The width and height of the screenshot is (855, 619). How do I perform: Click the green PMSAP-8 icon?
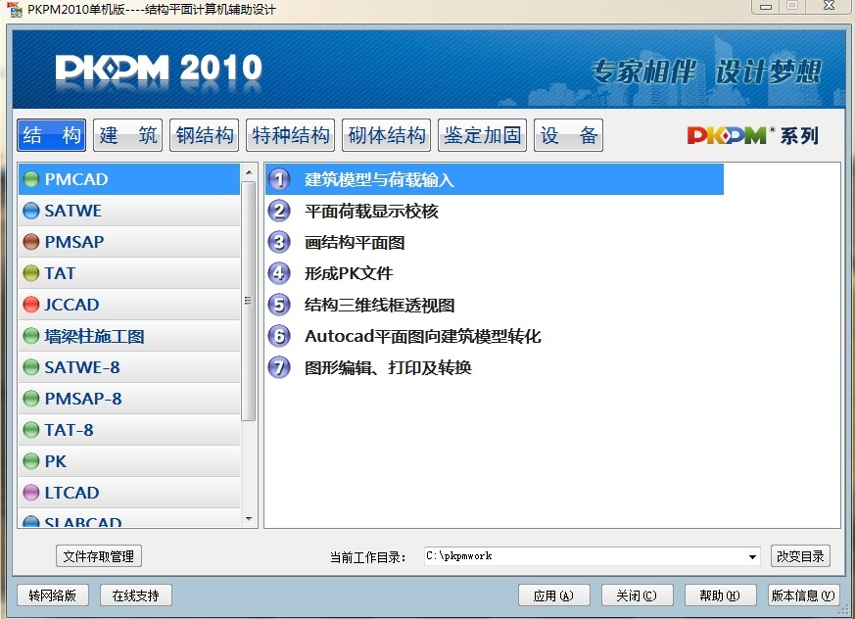(31, 399)
